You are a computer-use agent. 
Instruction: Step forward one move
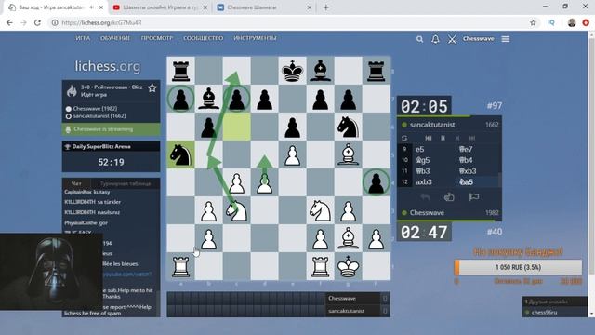point(457,138)
